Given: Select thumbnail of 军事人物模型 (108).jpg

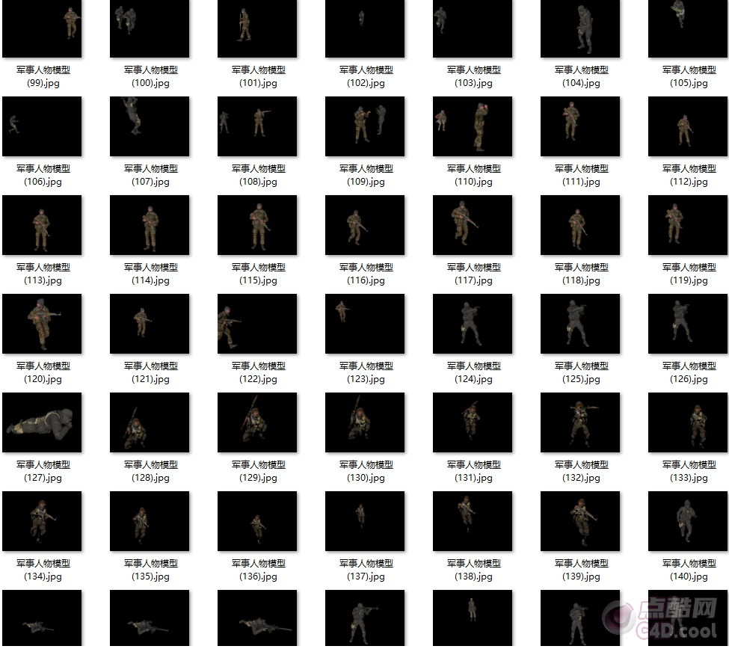Looking at the screenshot, I should (257, 126).
